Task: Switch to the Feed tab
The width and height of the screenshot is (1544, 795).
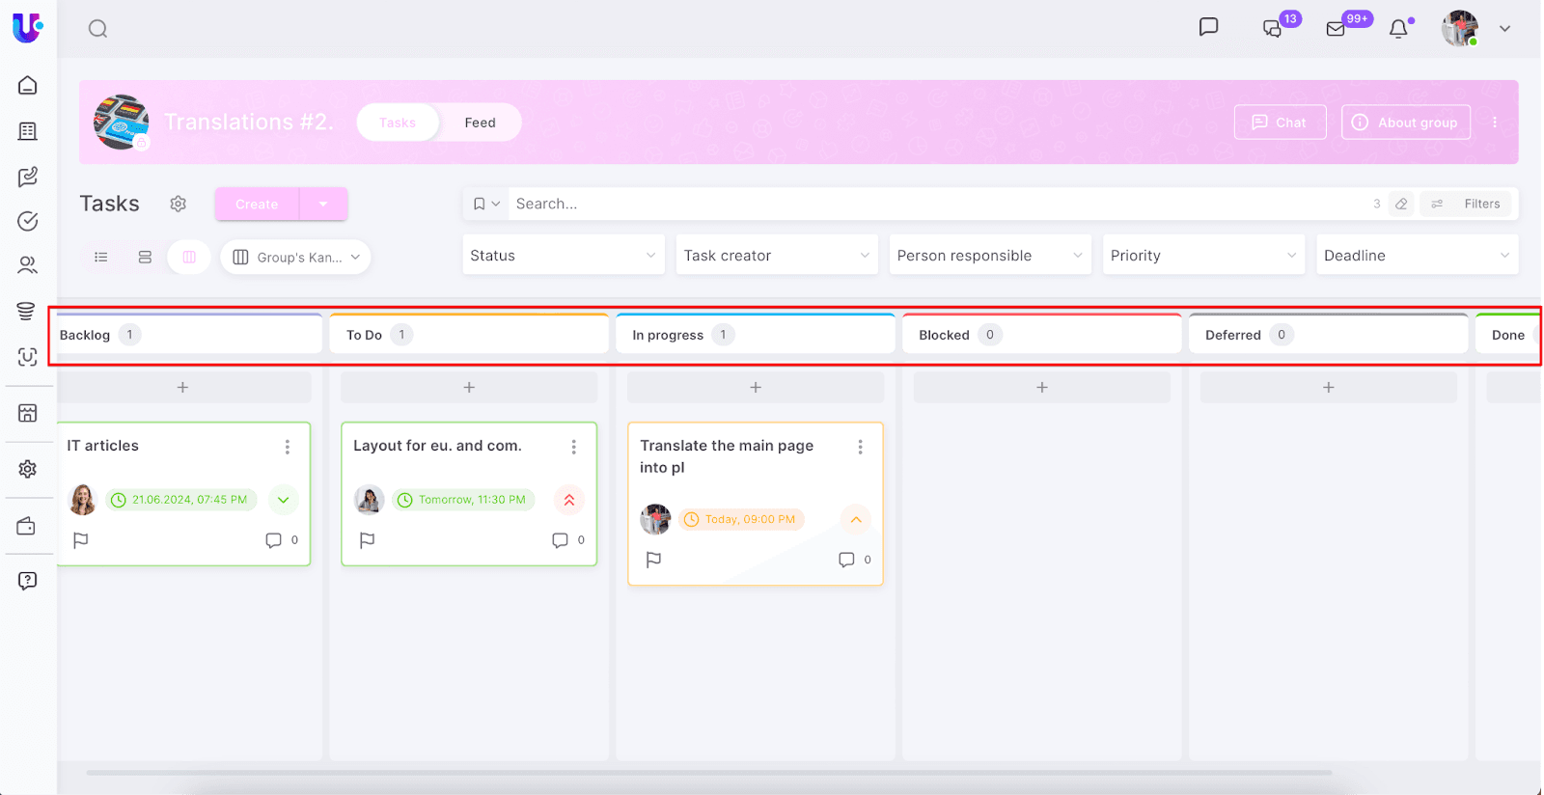Action: tap(480, 123)
